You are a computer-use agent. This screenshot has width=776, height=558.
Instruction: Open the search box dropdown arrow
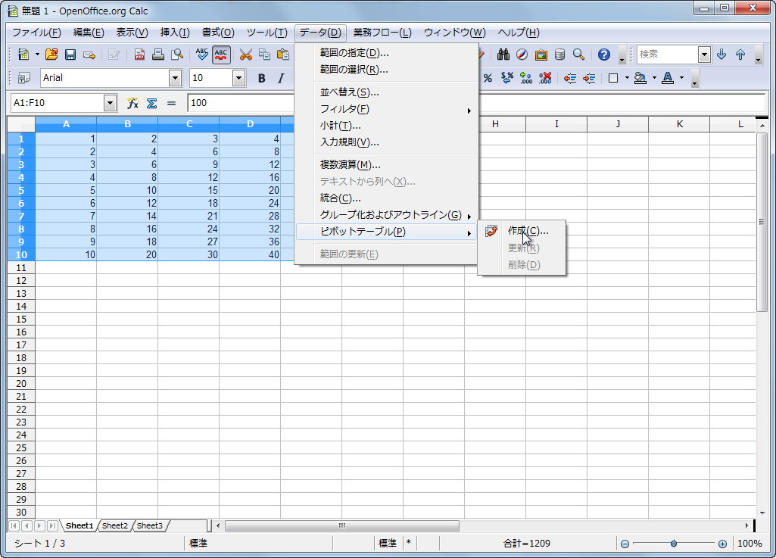coord(704,55)
